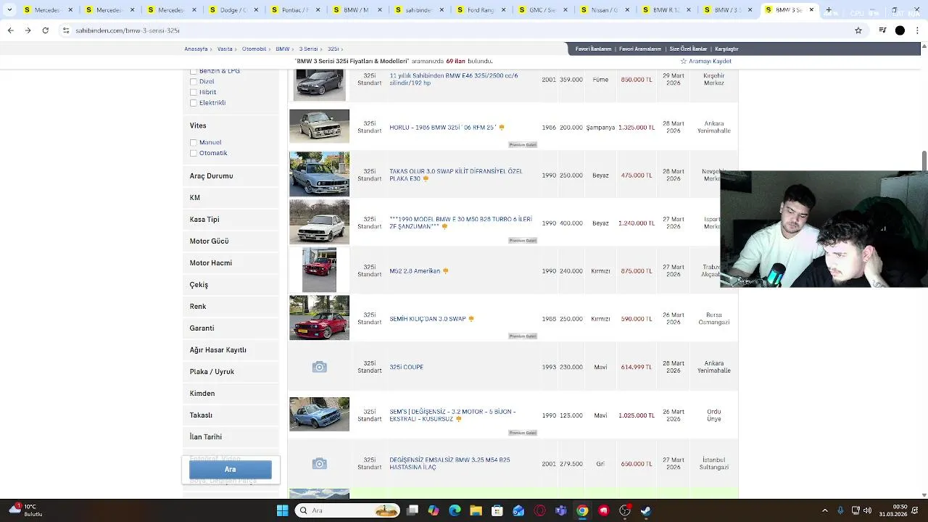This screenshot has width=928, height=522.
Task: Open Steam from the taskbar
Action: pos(646,510)
